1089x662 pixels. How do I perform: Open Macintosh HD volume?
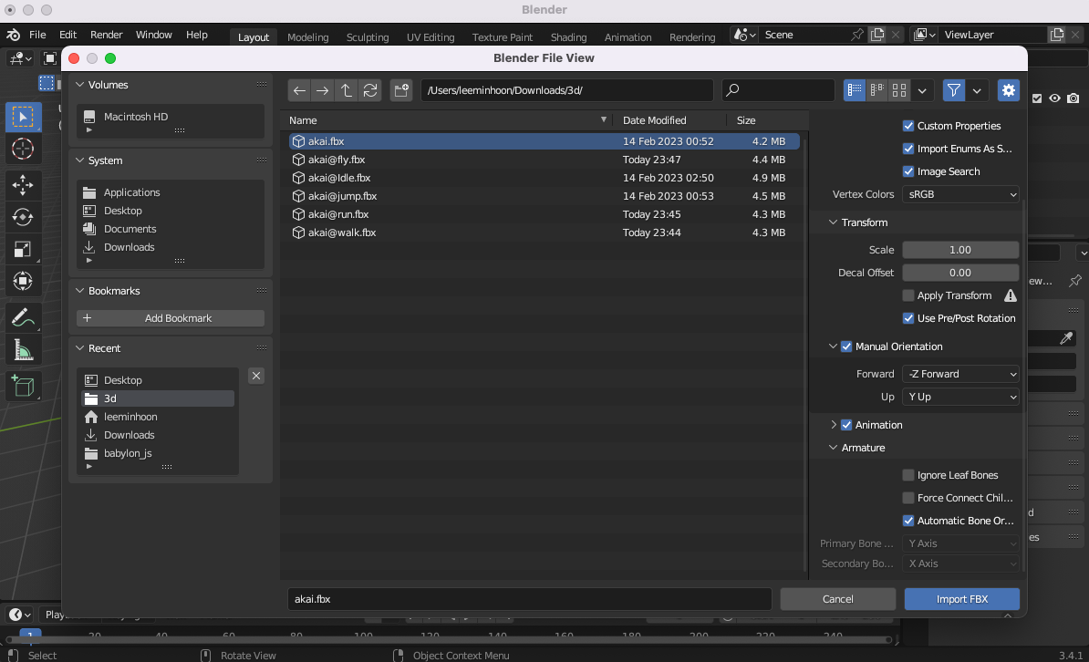pyautogui.click(x=136, y=117)
